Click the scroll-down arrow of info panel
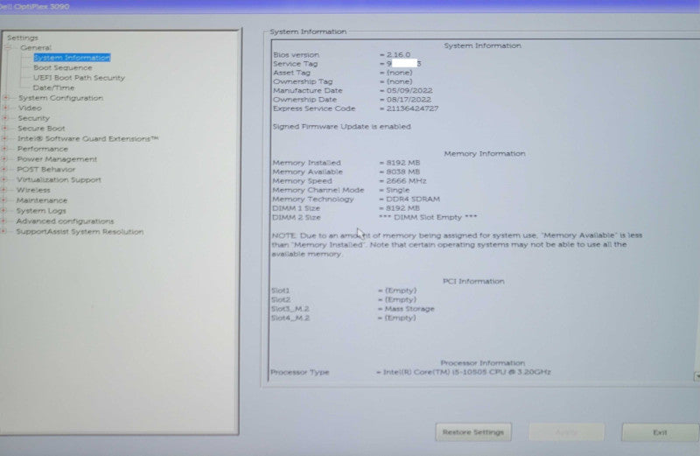This screenshot has width=700, height=456. pos(696,376)
